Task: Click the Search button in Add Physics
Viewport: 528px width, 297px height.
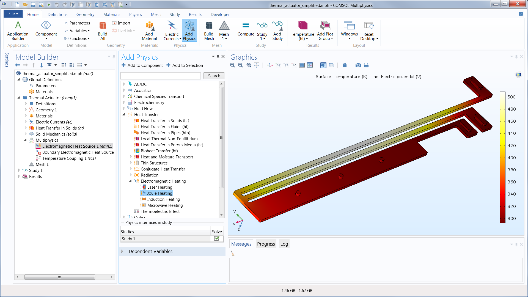Action: pos(214,76)
